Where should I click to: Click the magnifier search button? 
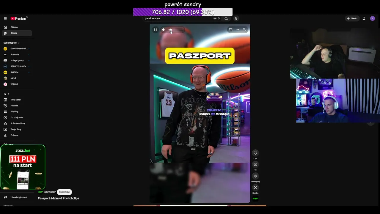(x=226, y=18)
